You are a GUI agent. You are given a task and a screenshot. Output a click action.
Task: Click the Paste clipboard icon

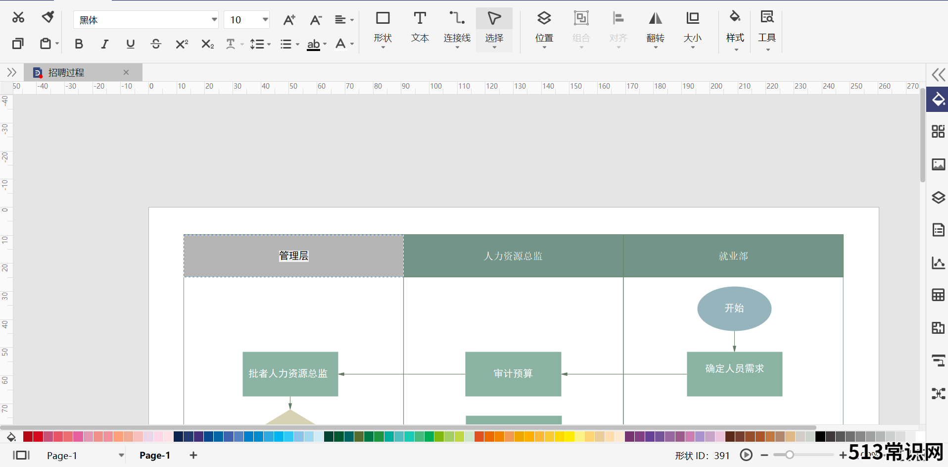[x=46, y=44]
